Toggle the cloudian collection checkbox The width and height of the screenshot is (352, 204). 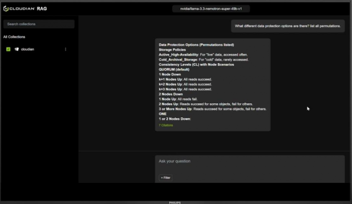coord(8,49)
